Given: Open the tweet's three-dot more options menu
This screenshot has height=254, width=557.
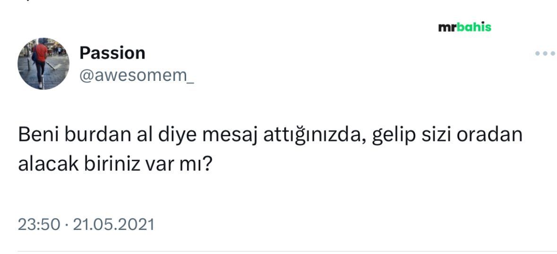Looking at the screenshot, I should pos(545,53).
